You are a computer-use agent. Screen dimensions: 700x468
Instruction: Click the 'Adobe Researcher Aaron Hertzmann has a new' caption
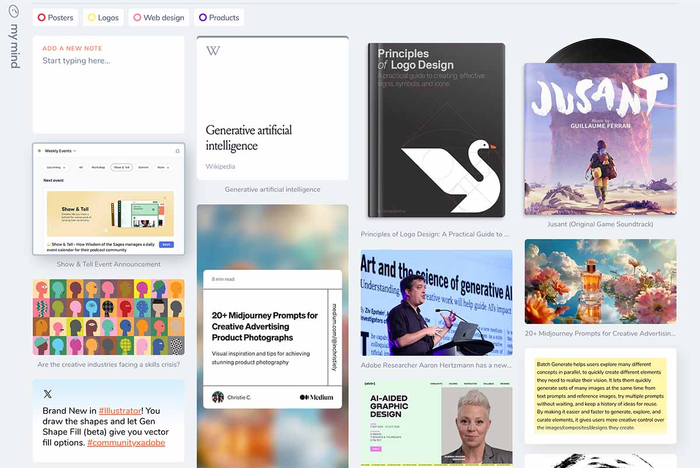[436, 365]
